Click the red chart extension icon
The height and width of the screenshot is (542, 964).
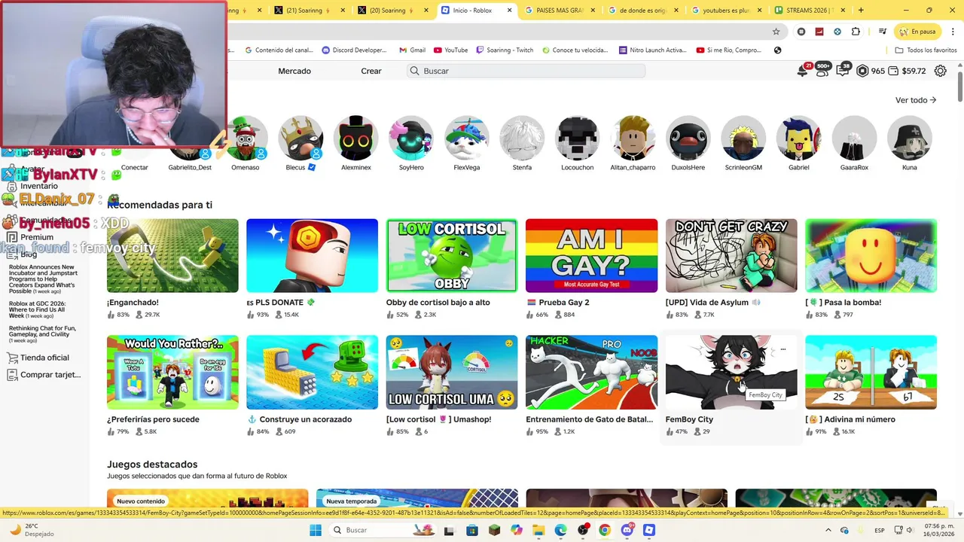point(819,32)
